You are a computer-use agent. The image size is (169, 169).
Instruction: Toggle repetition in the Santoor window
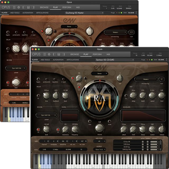(55, 79)
